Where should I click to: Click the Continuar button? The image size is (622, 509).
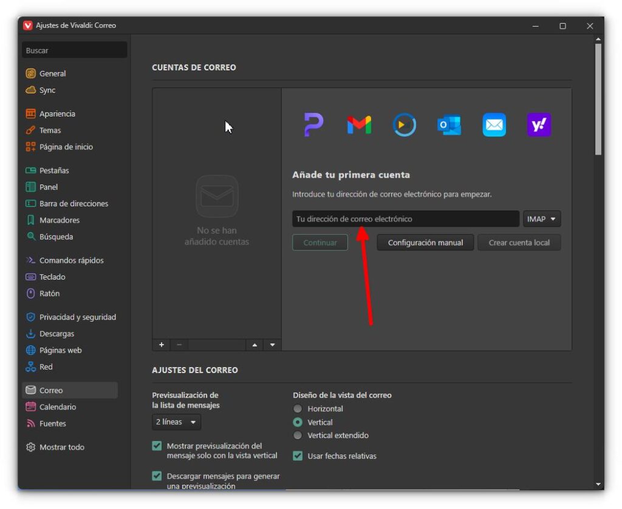[x=320, y=243]
